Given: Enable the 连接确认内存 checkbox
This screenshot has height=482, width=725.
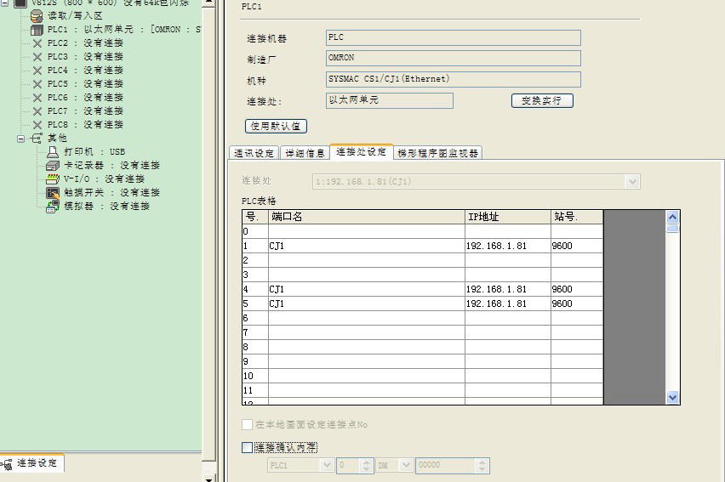Looking at the screenshot, I should 248,447.
